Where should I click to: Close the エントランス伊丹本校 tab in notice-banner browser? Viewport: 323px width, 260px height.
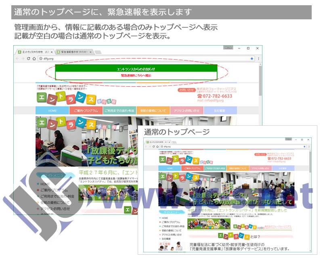[52, 52]
